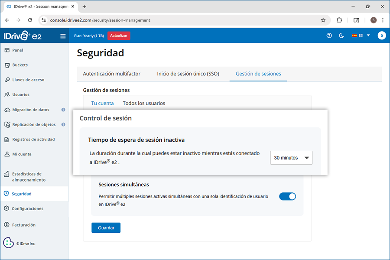This screenshot has height=260, width=390.
Task: Open the Chrome profile avatar
Action: pyautogui.click(x=374, y=20)
